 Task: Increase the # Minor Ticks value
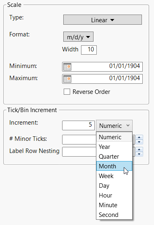pos(139,137)
